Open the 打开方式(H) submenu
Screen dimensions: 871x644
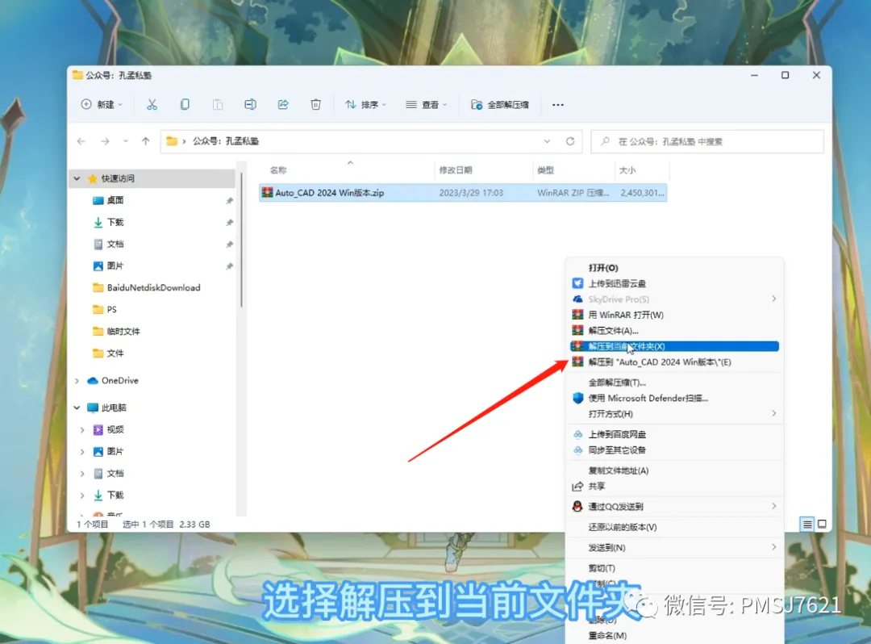click(674, 413)
